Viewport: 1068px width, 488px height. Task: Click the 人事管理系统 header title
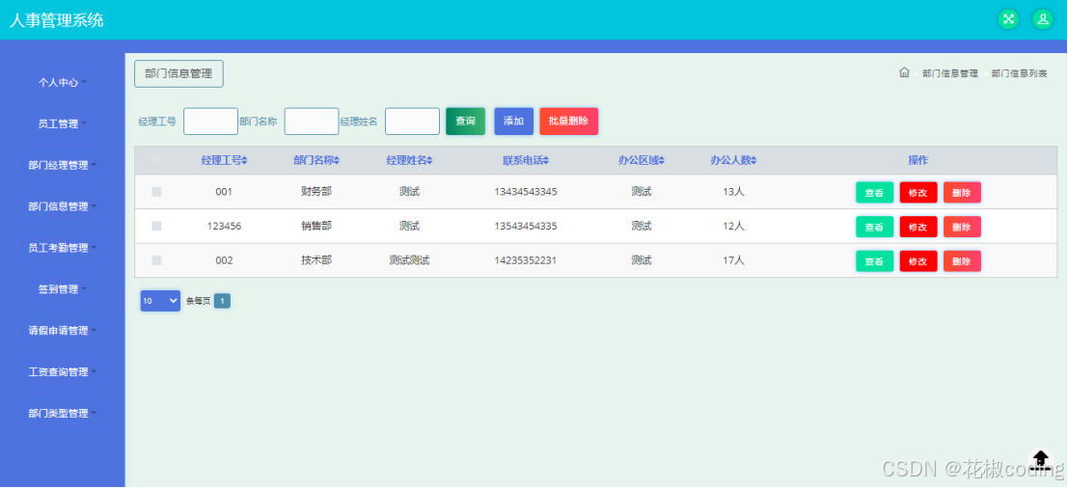[x=57, y=19]
